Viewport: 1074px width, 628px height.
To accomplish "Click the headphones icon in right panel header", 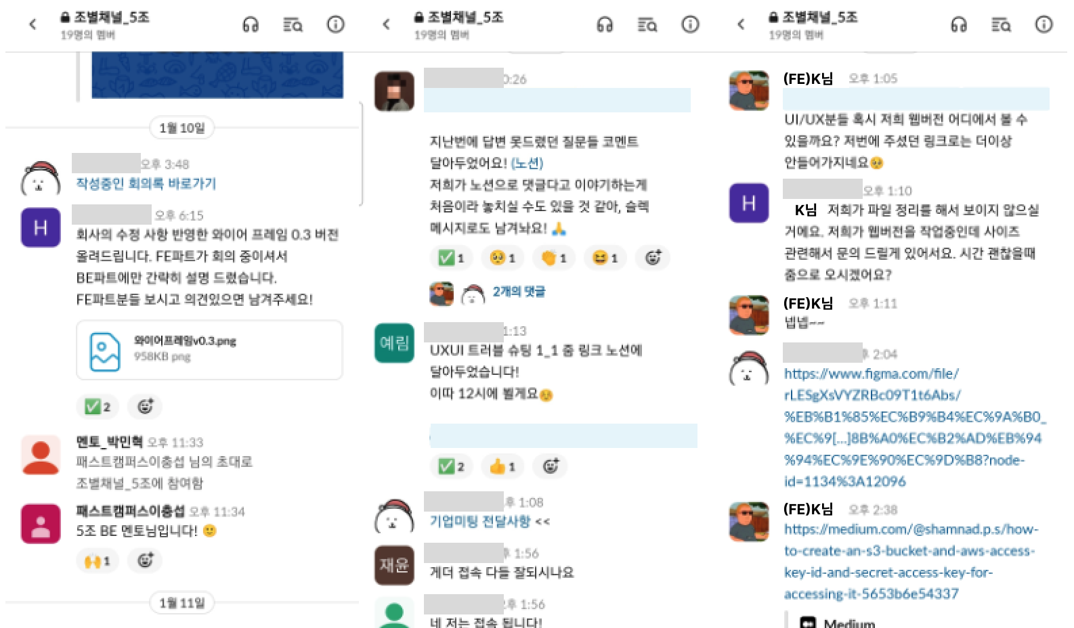I will [959, 25].
